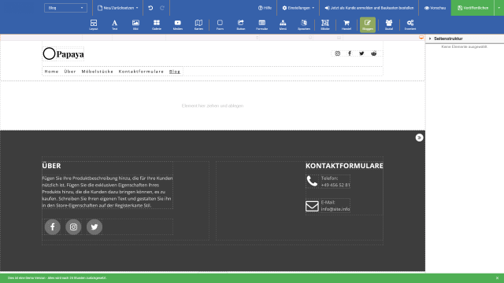Screen dimensions: 504x283
Task: Select the Form shape tool
Action: coord(220,24)
